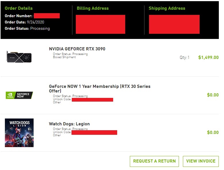
Task: Click the Watch Dogs redacted unlock code
Action: tap(94, 133)
